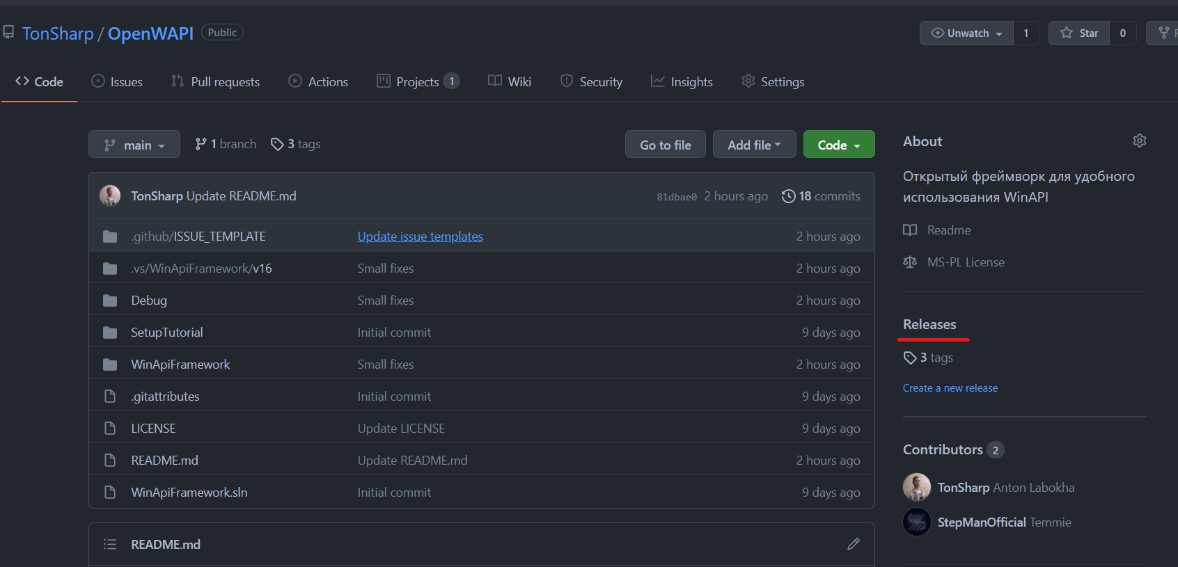Click the WinApiFramework.sln file icon

(x=110, y=493)
